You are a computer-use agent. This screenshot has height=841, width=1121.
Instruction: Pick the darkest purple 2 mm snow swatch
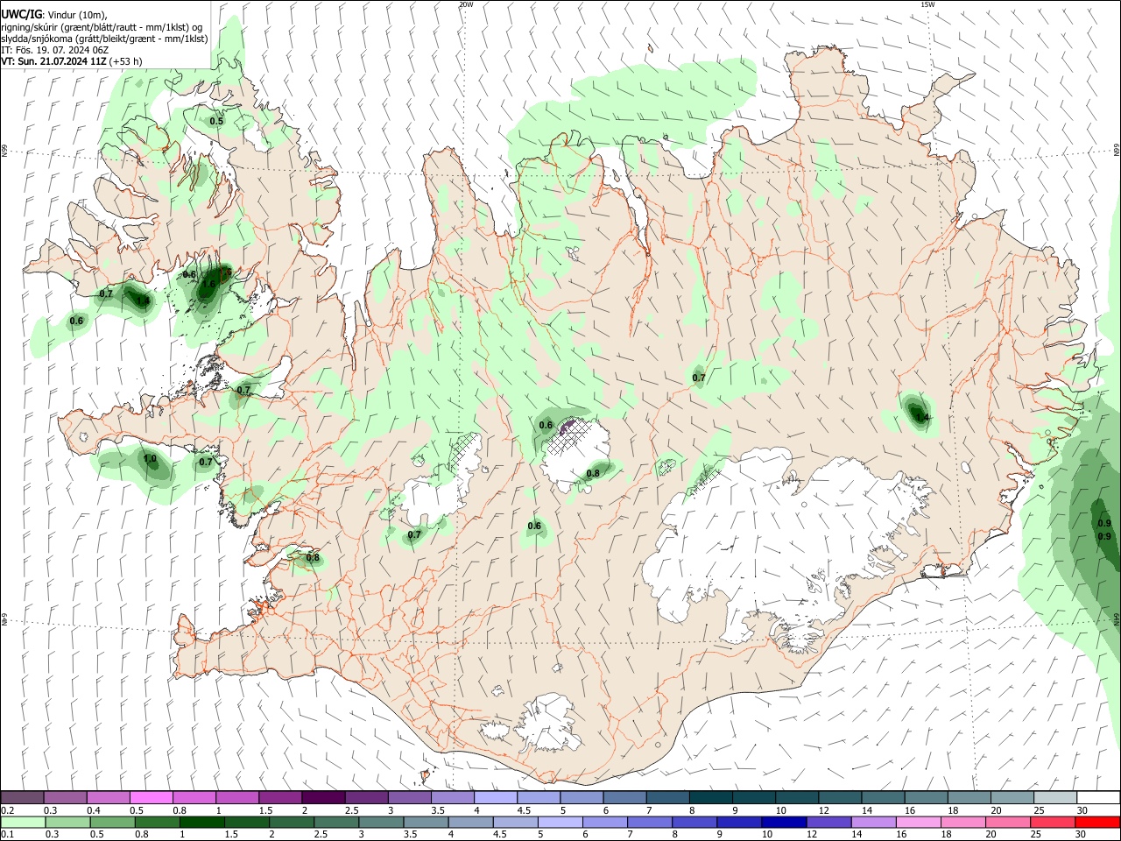(x=323, y=798)
